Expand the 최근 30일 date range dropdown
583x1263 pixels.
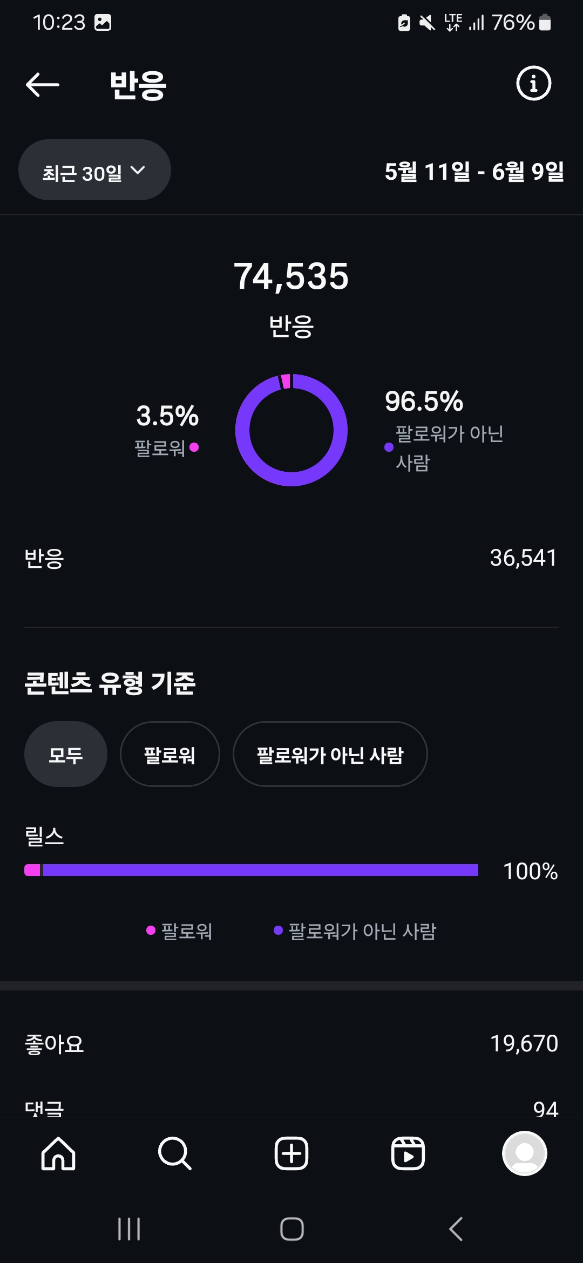94,171
